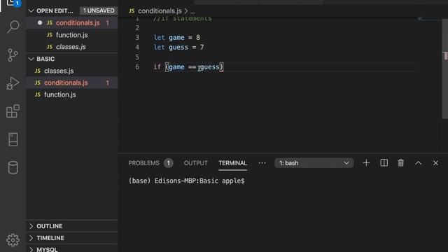Split the terminal panel

[384, 163]
